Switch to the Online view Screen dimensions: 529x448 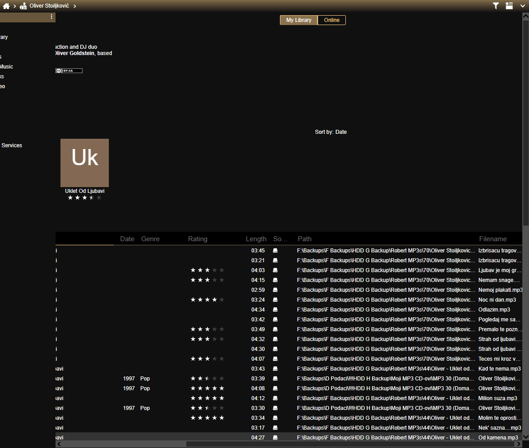tap(331, 20)
